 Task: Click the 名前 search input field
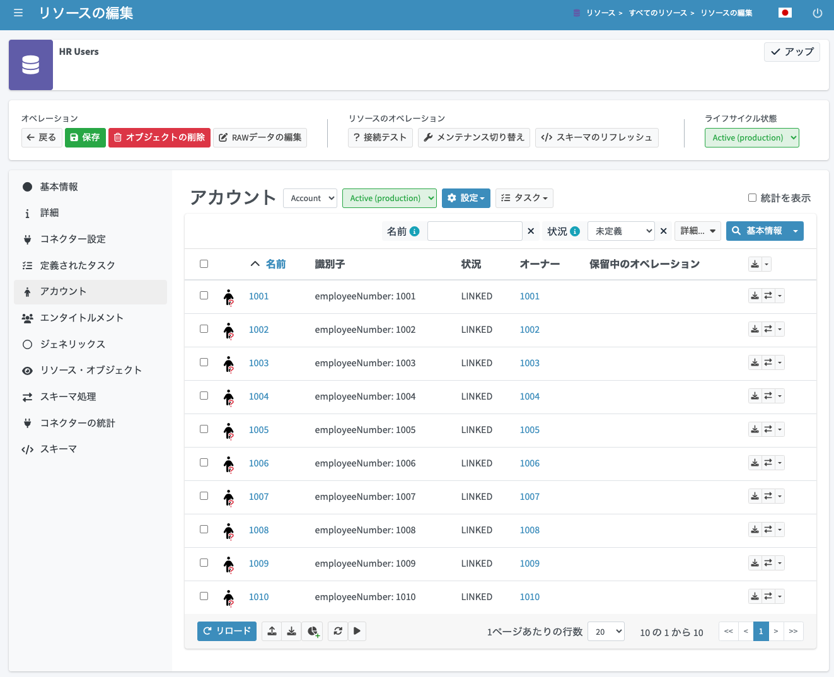pos(475,231)
